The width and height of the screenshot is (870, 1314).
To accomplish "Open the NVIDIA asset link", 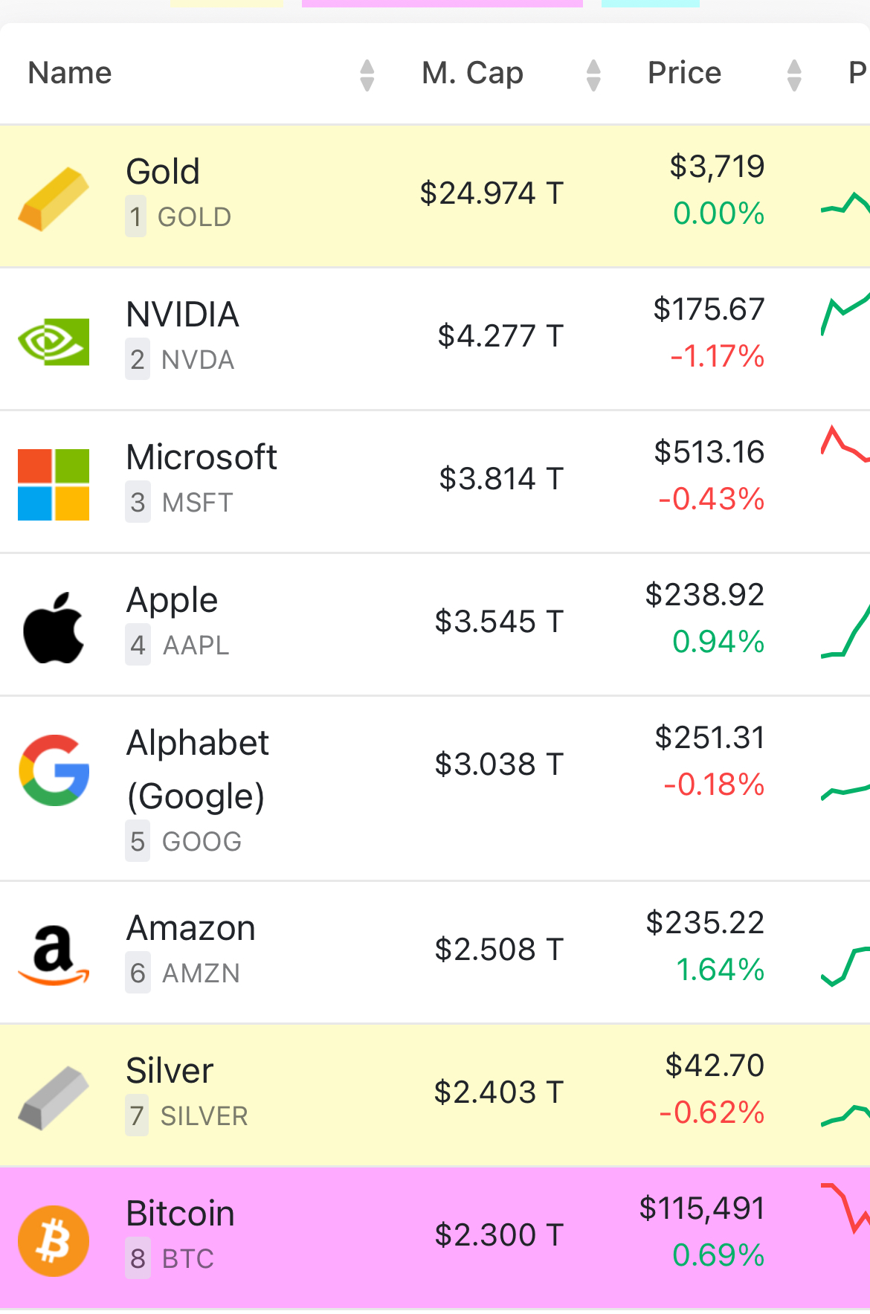I will click(183, 315).
